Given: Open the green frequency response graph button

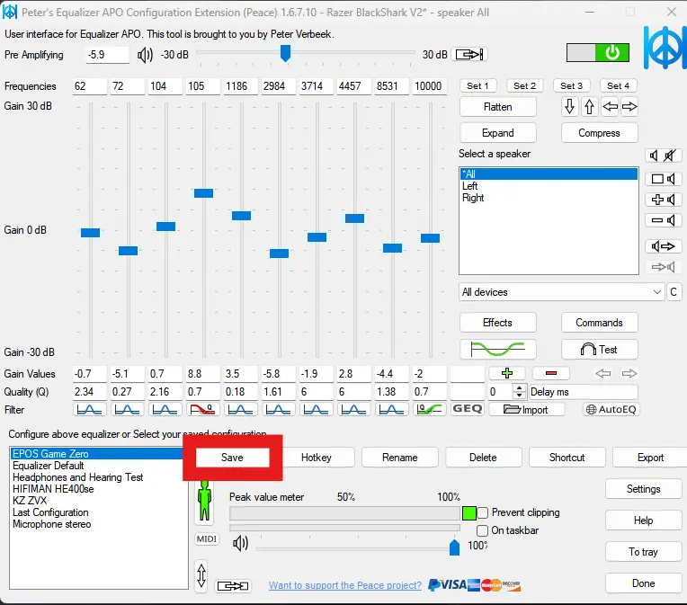Looking at the screenshot, I should tap(498, 349).
